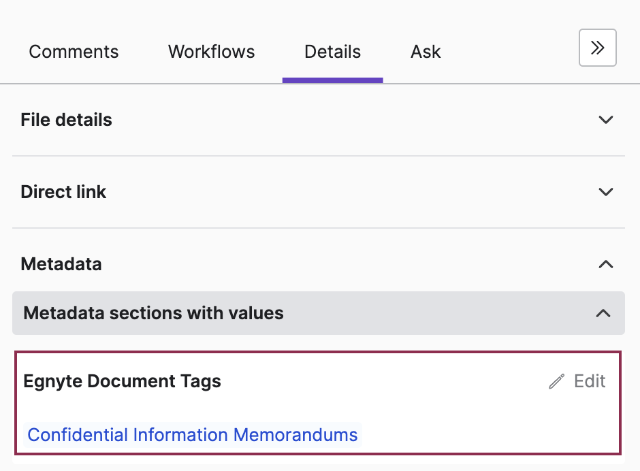This screenshot has height=471, width=640.
Task: Click the pencil icon beside Edit
Action: click(x=557, y=381)
